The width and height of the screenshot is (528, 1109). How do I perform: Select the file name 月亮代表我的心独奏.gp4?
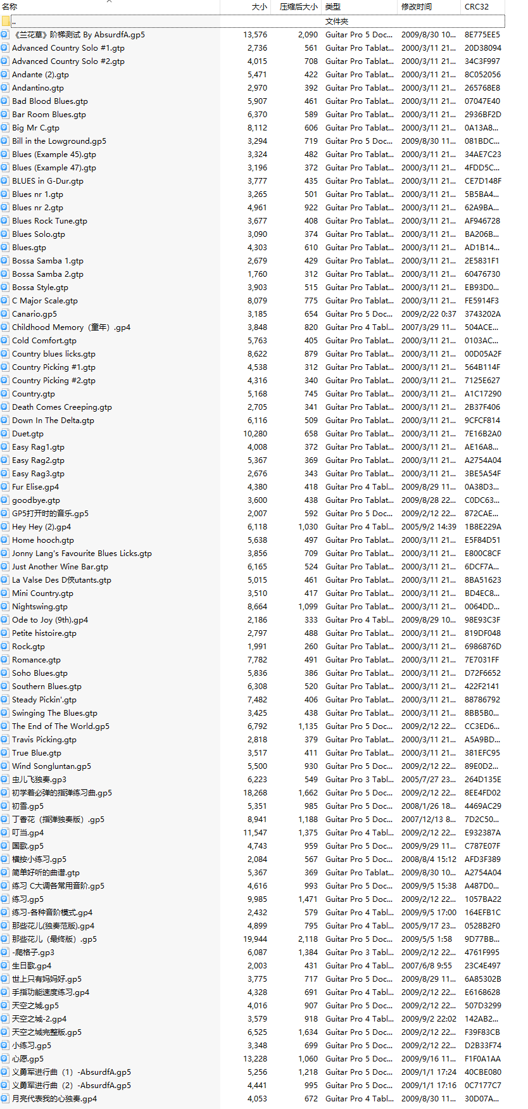[54, 1099]
